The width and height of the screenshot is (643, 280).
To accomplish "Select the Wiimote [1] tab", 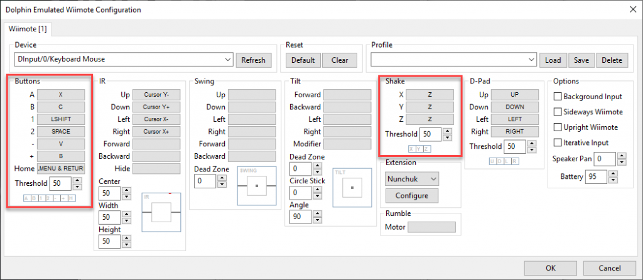I will pos(27,29).
